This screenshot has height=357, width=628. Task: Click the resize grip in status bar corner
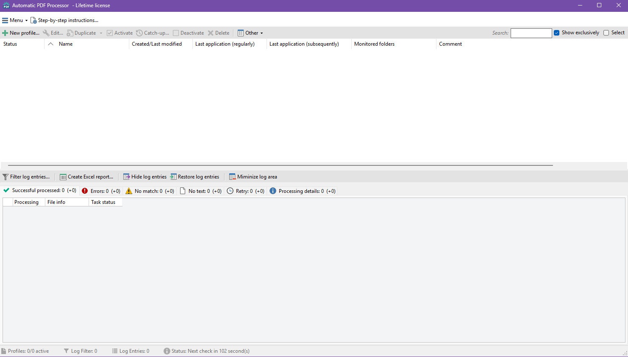(625, 354)
